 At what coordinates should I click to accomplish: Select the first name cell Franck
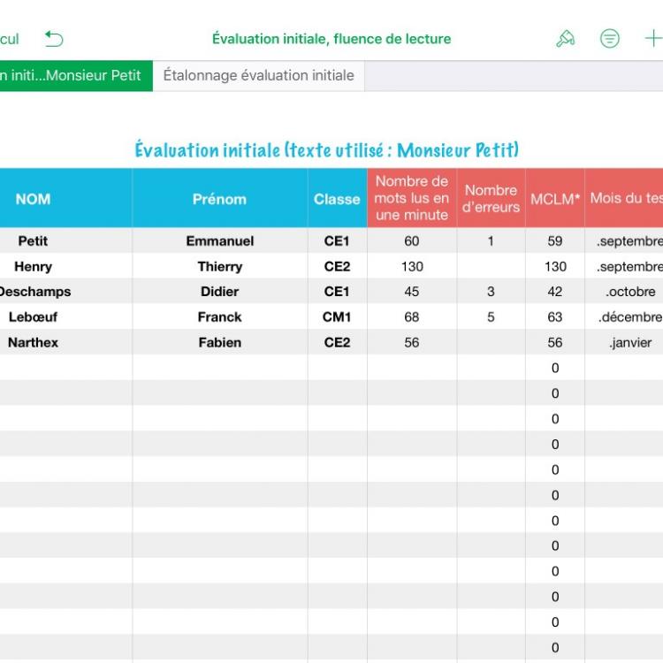coord(220,316)
